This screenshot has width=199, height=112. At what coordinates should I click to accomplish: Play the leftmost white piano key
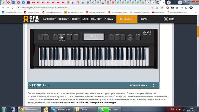point(40,63)
